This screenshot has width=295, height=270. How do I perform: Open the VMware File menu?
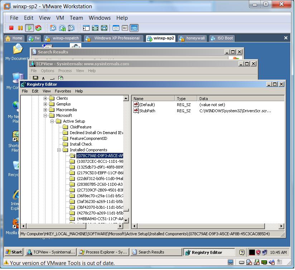[x=14, y=18]
